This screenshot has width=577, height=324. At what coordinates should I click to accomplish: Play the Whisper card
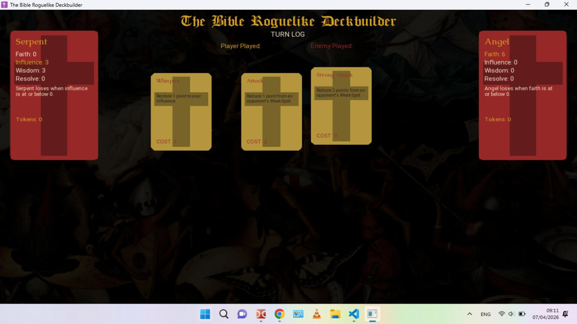pyautogui.click(x=181, y=112)
